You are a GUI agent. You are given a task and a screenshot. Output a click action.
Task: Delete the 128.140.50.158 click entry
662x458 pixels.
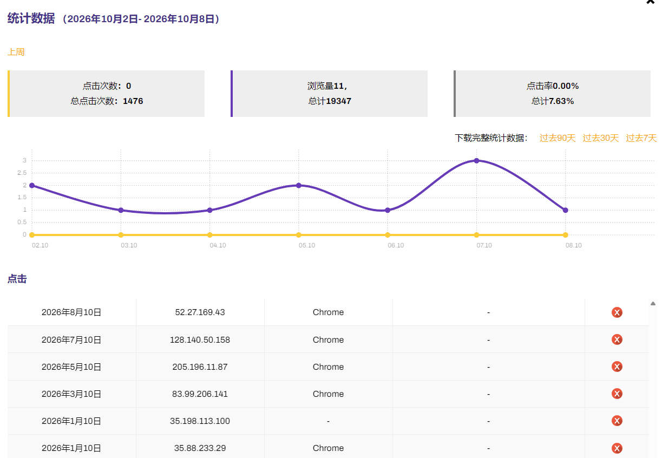[617, 339]
